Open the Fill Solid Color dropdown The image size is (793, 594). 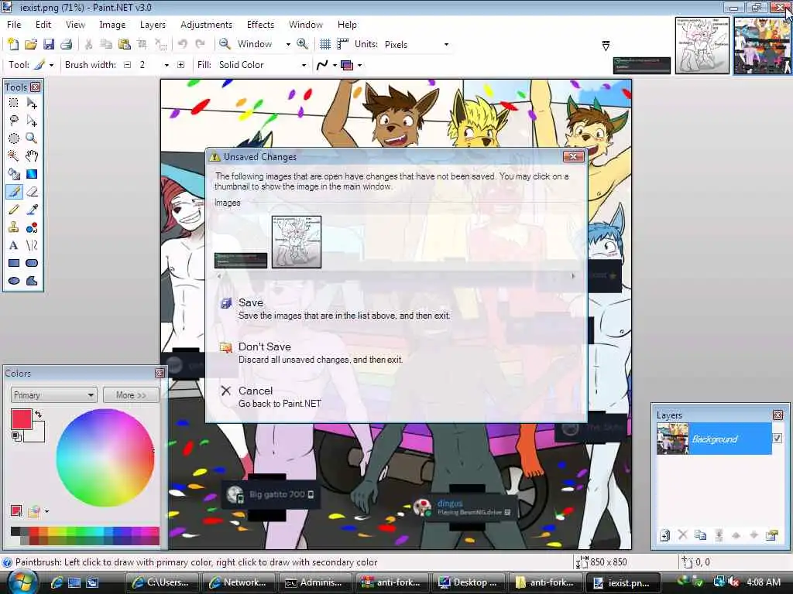304,65
